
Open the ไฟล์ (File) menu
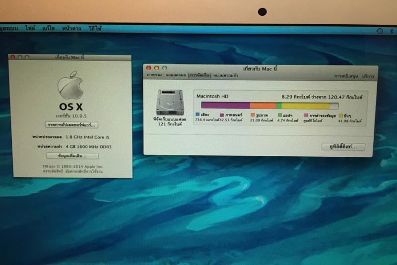point(30,28)
